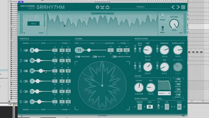Viewport: 209px width, 118px height.
Task: Enable partial 3 toggle
Action: (25, 71)
